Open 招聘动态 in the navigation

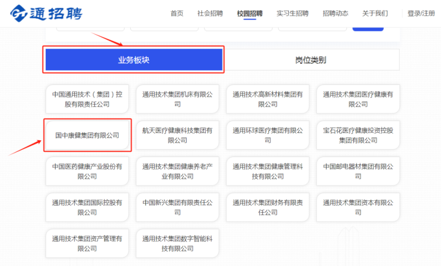click(335, 13)
